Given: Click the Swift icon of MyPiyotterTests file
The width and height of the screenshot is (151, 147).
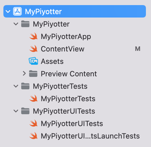Looking at the screenshot, I should [33, 98].
